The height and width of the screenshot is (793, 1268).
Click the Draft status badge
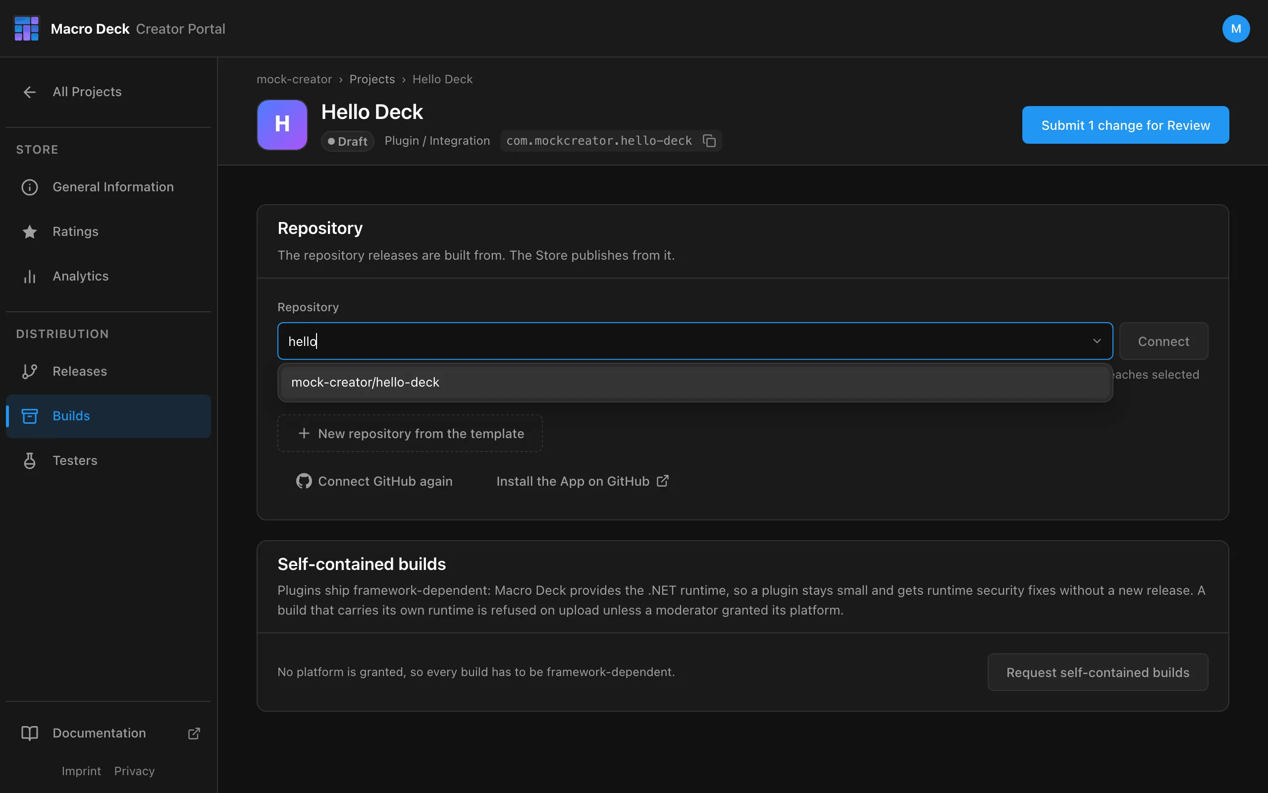pyautogui.click(x=347, y=141)
